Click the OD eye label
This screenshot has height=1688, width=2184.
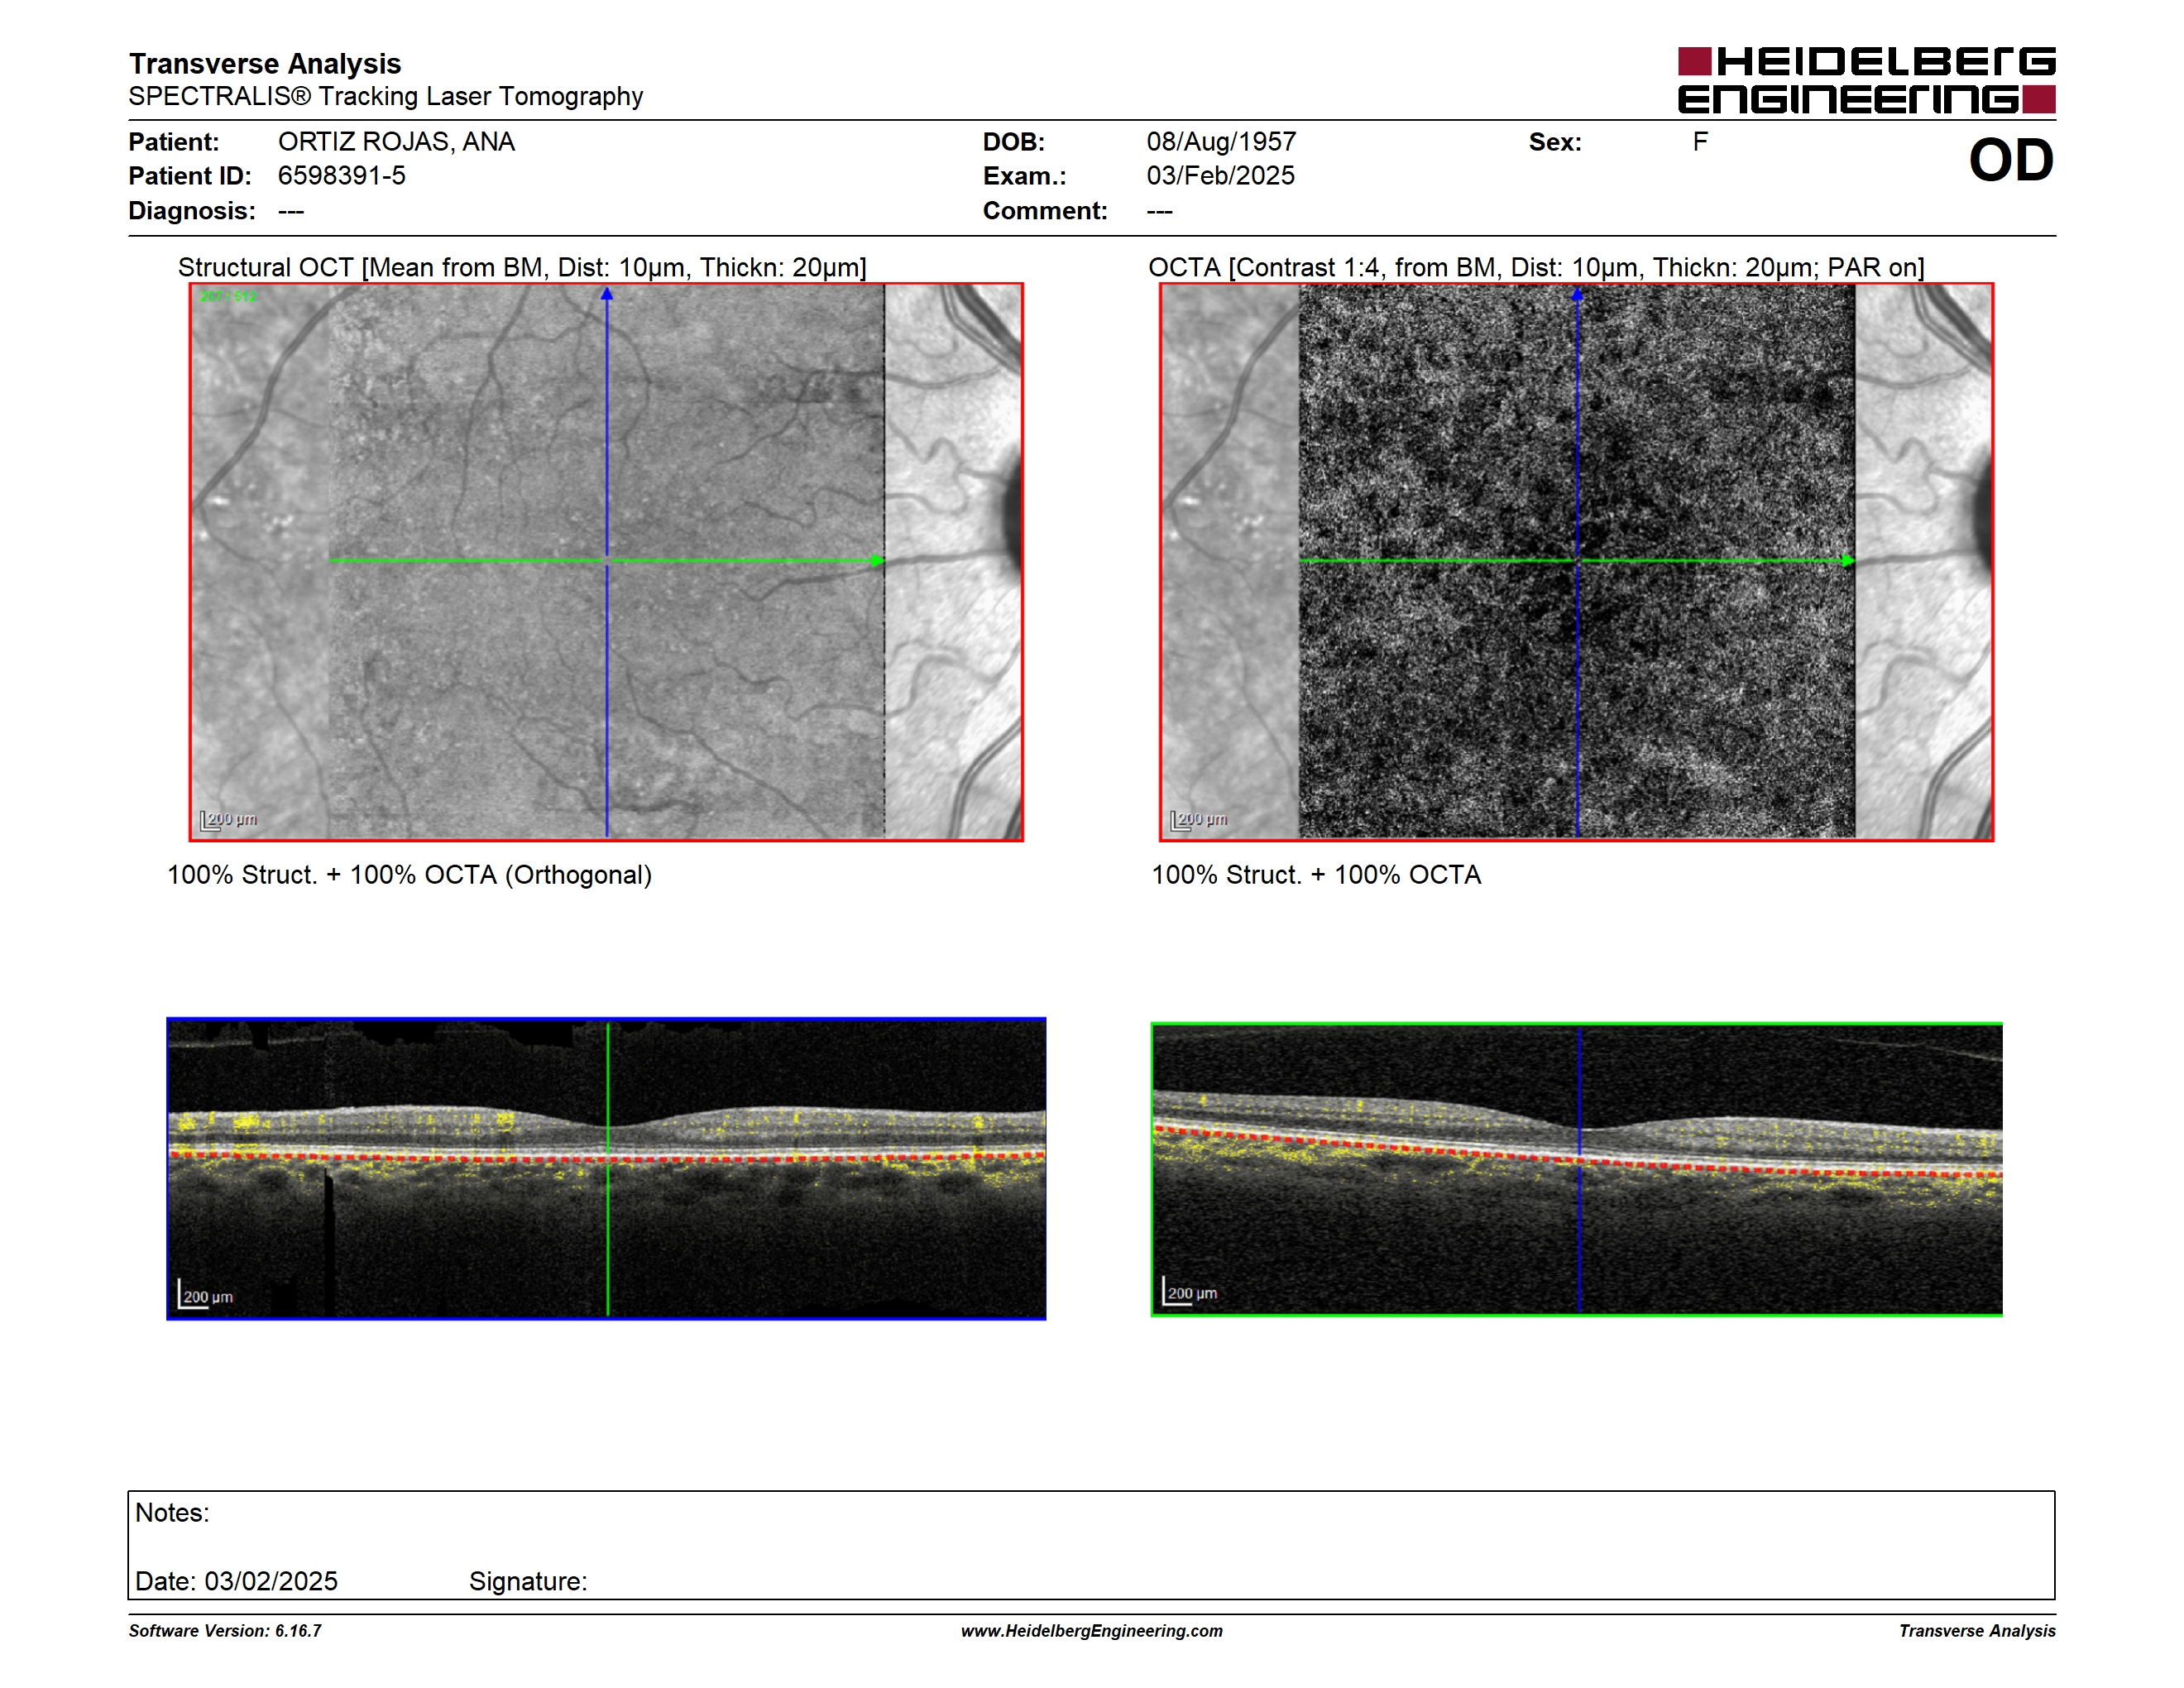click(2011, 160)
